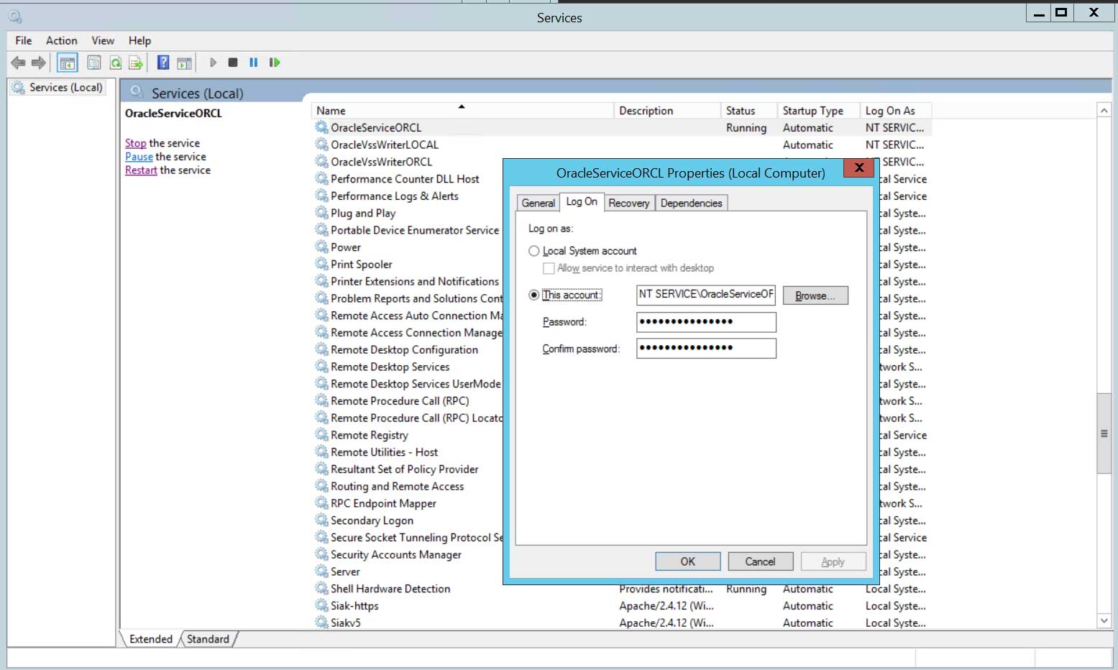Select the This account radio button
Viewport: 1118px width, 670px height.
533,295
